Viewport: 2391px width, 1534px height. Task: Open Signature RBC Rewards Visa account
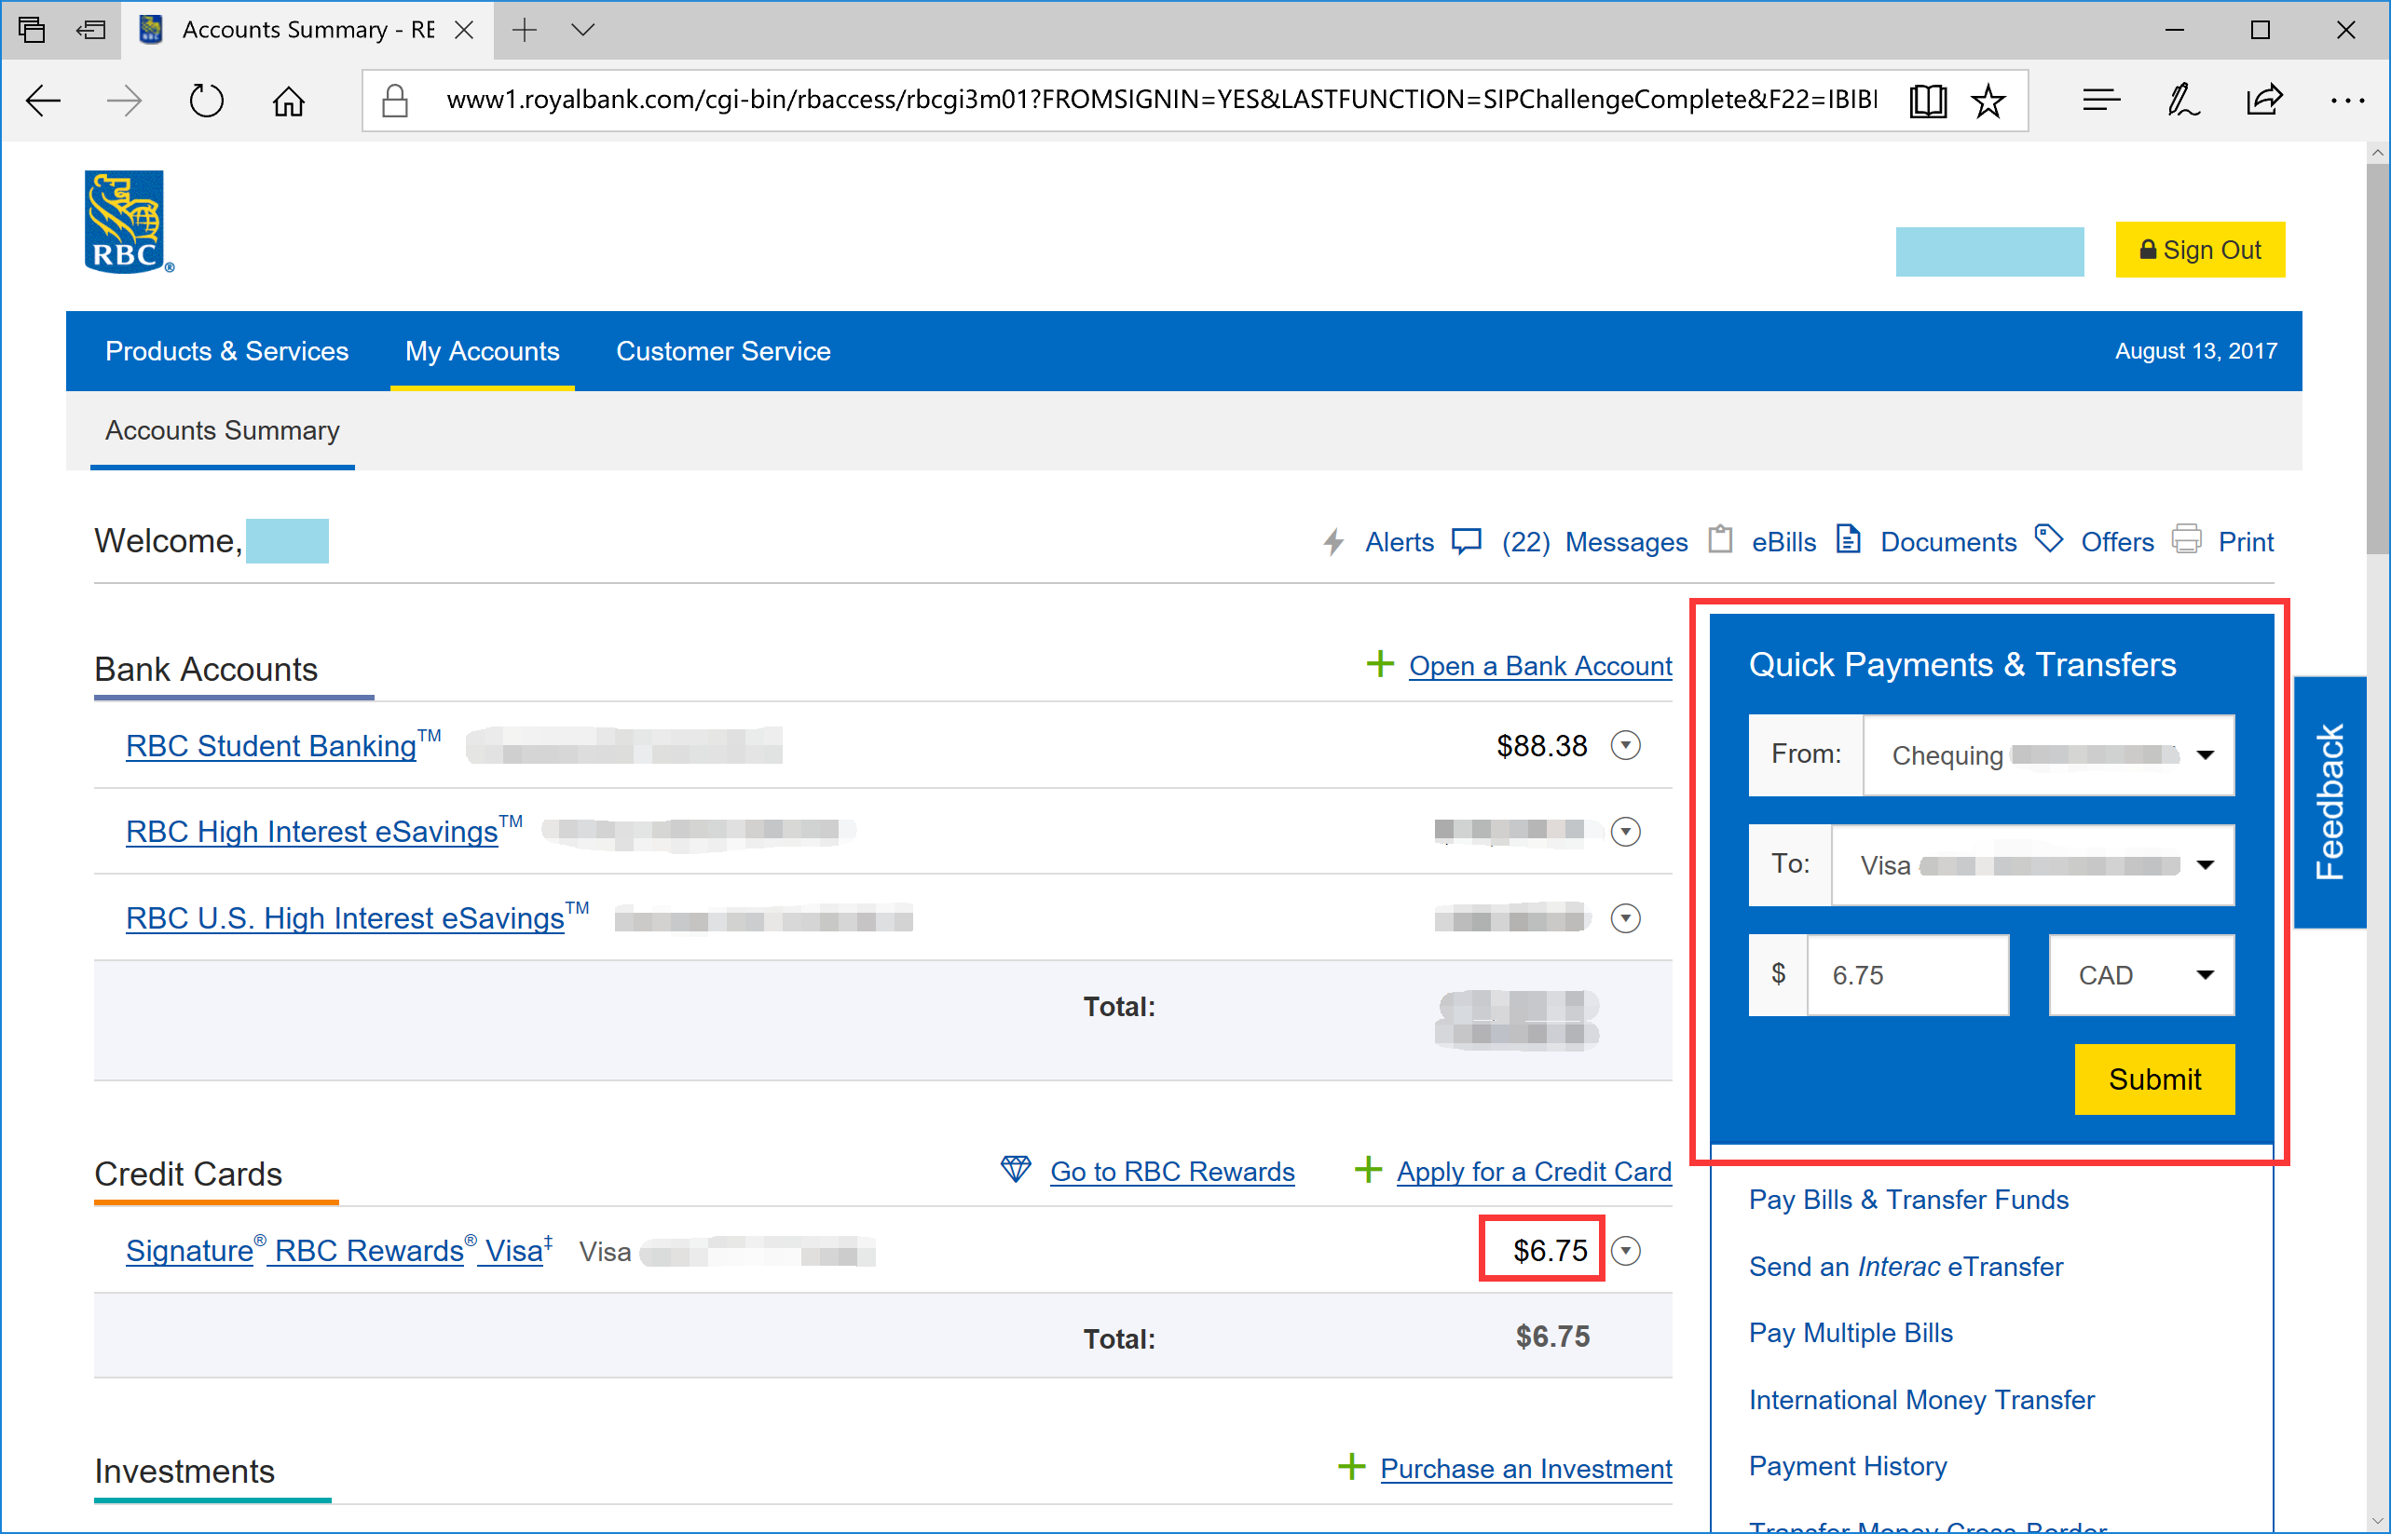click(x=339, y=1250)
